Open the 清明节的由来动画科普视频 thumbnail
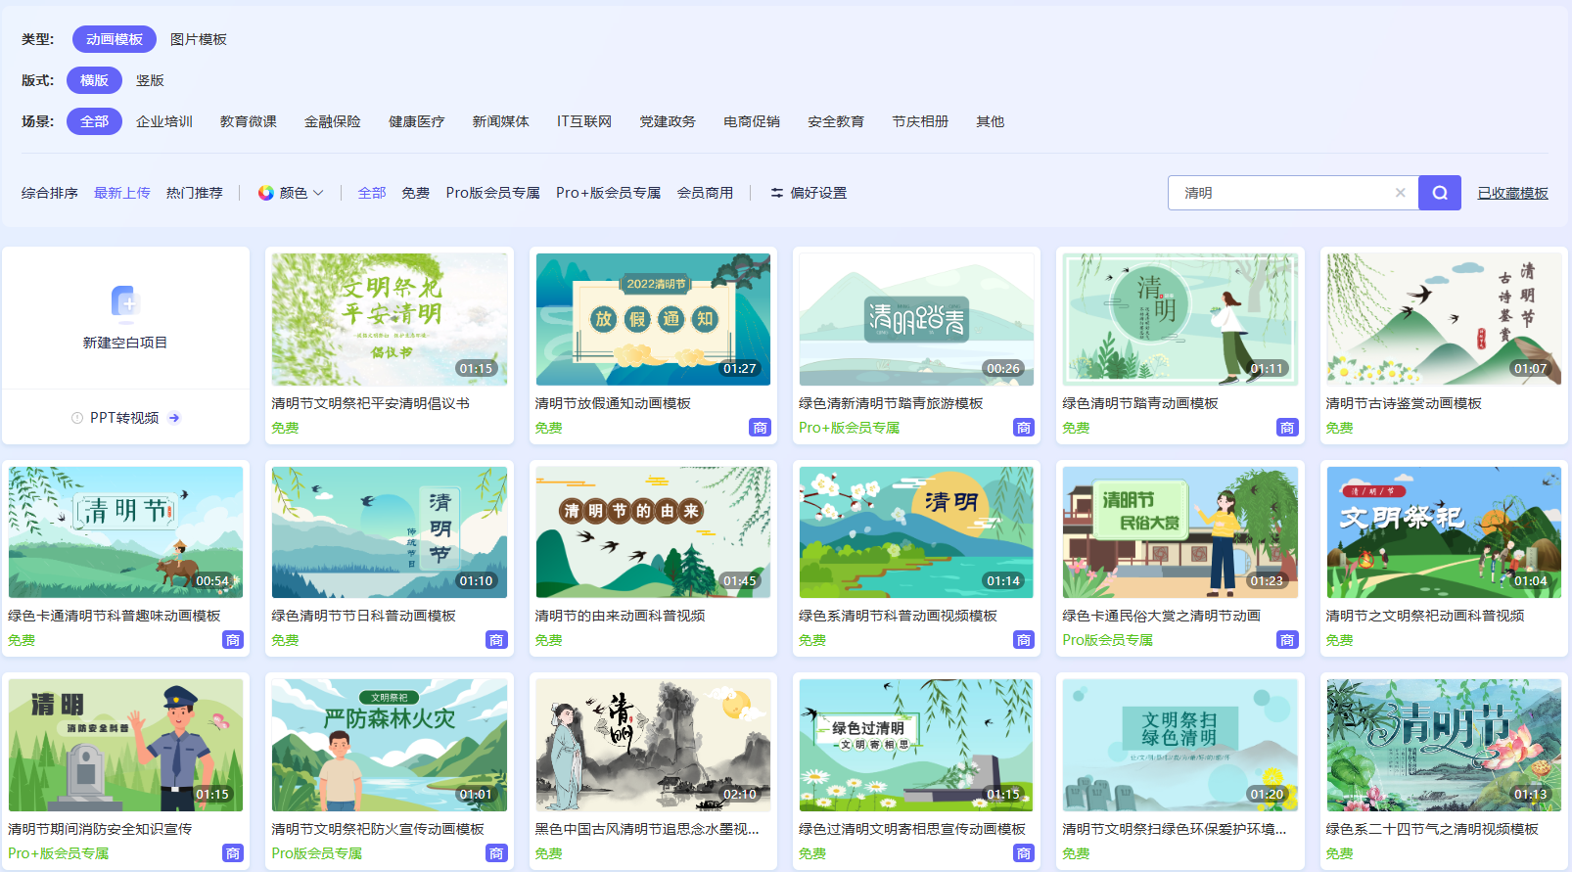Screen dimensions: 1572x872 [653, 531]
